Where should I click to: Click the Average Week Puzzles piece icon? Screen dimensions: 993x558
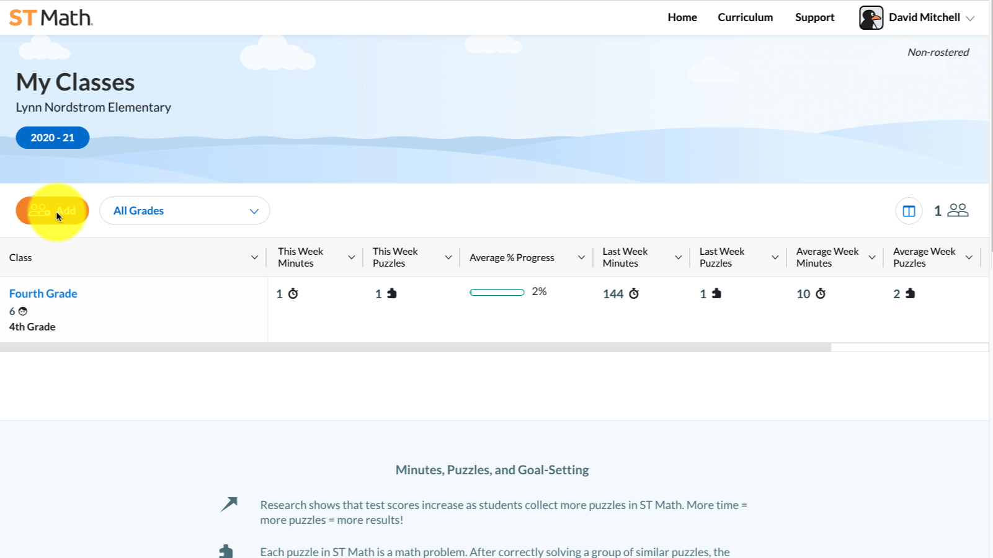[x=910, y=293]
